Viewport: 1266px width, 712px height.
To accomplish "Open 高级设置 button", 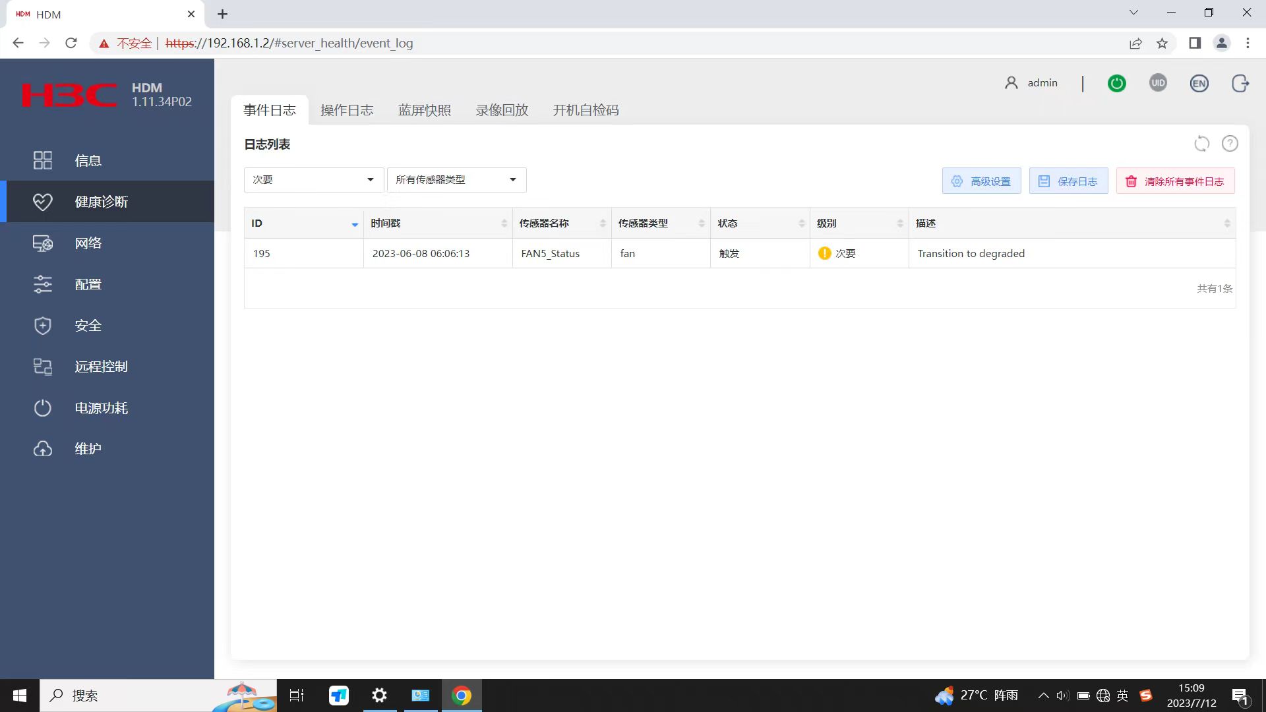I will point(981,181).
